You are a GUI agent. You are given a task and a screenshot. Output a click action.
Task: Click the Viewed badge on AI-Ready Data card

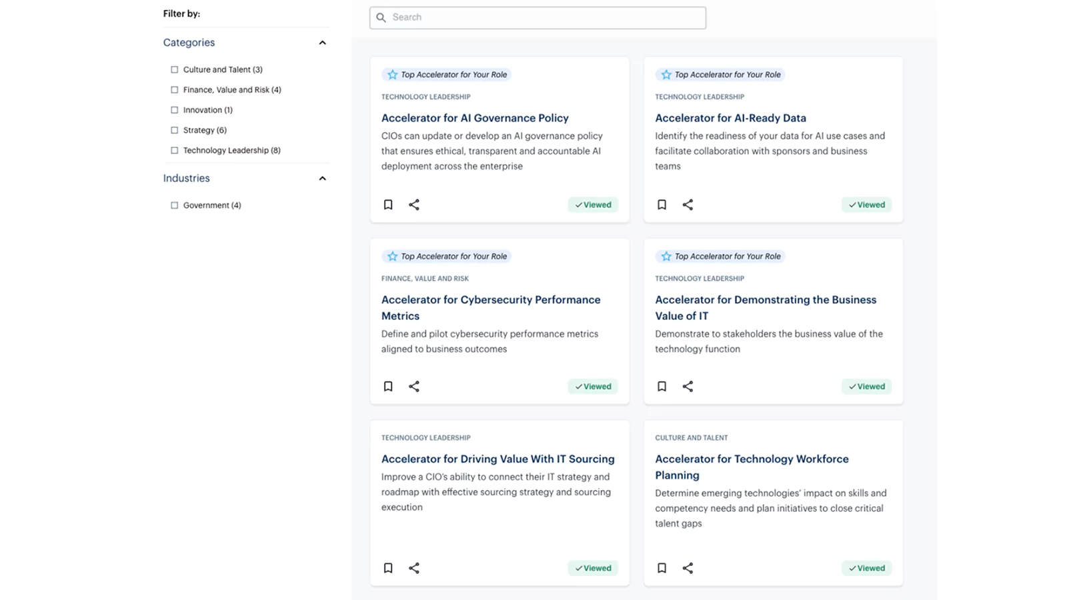pos(866,205)
